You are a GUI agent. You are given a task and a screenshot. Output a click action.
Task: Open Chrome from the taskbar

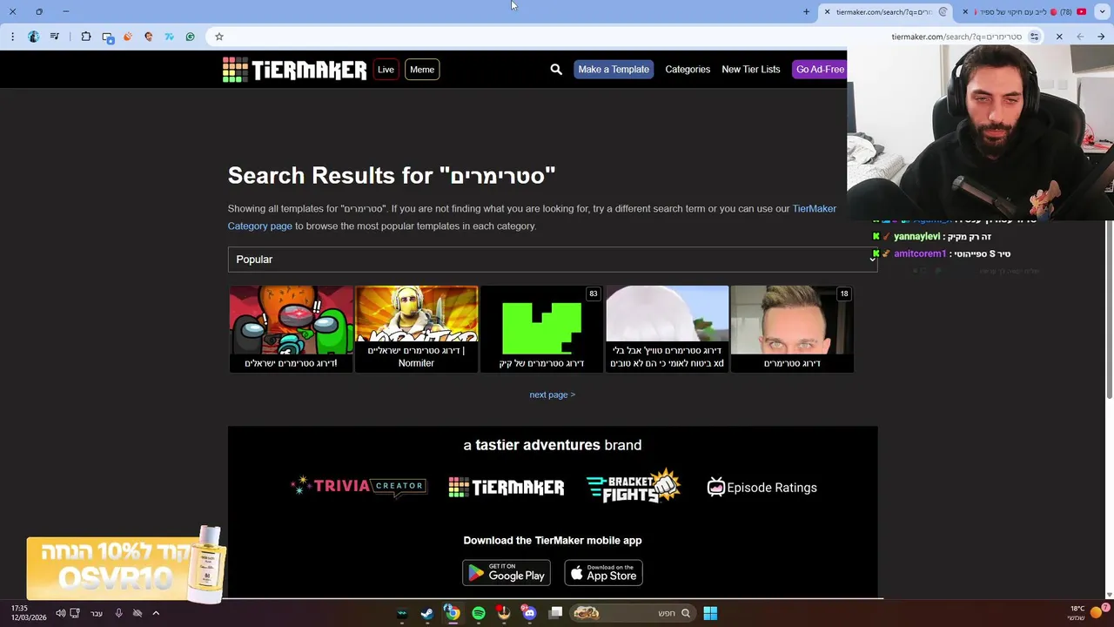pos(453,613)
